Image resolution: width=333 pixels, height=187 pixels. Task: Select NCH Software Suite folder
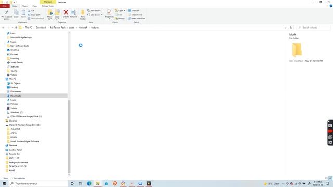tap(19, 46)
